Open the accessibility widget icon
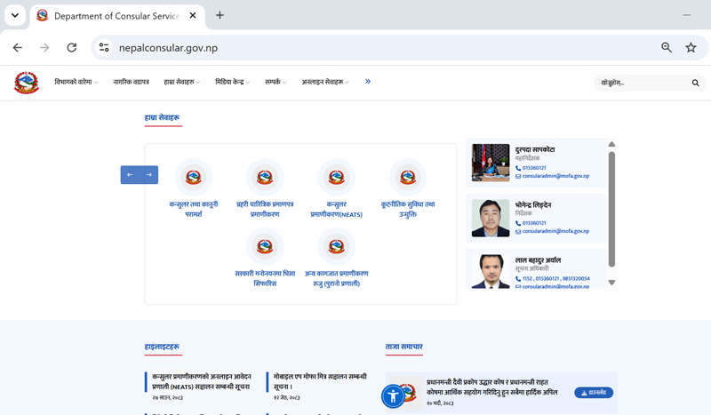 (393, 396)
